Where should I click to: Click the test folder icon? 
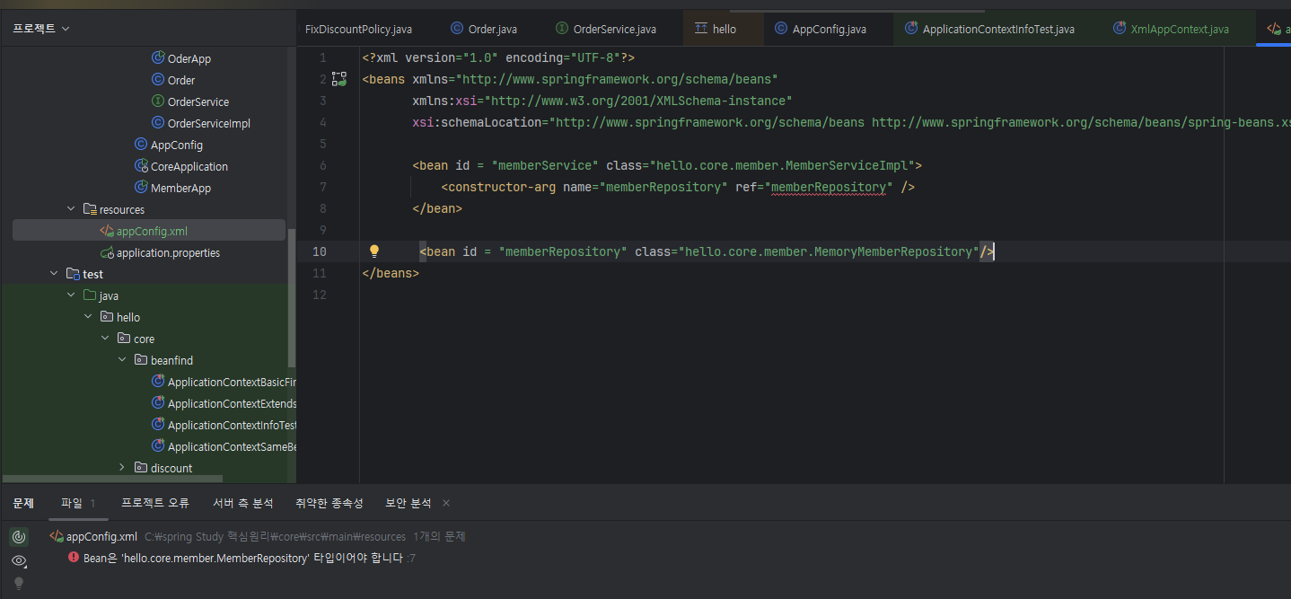(73, 274)
